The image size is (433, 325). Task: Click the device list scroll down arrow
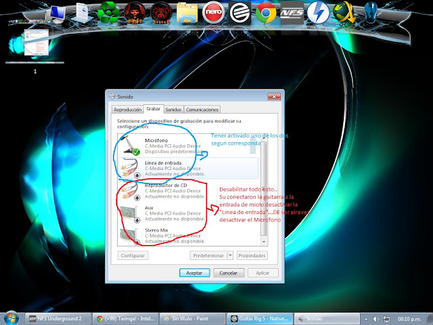[264, 242]
